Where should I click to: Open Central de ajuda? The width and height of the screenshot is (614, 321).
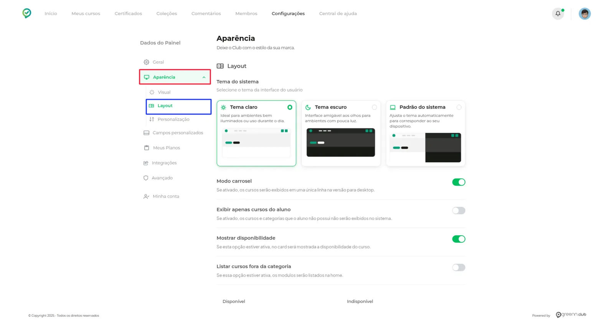tap(338, 13)
